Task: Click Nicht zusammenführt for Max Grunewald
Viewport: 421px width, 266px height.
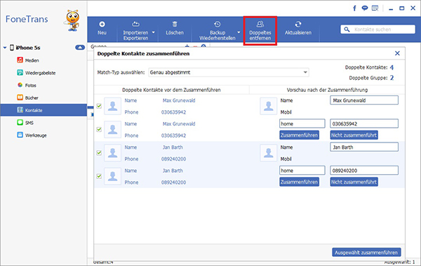Action: tap(354, 135)
